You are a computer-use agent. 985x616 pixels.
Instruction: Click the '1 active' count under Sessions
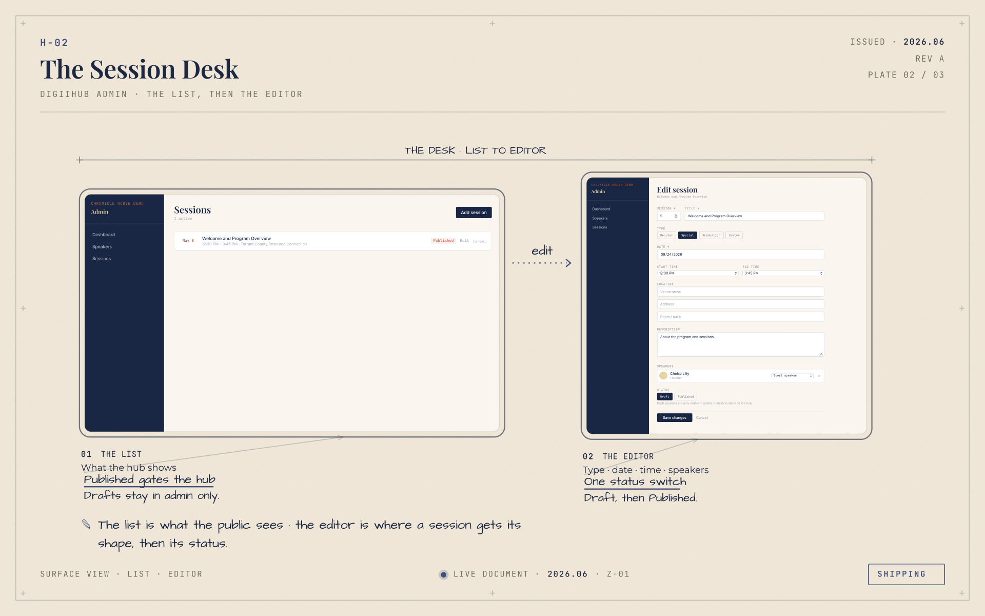pyautogui.click(x=183, y=219)
